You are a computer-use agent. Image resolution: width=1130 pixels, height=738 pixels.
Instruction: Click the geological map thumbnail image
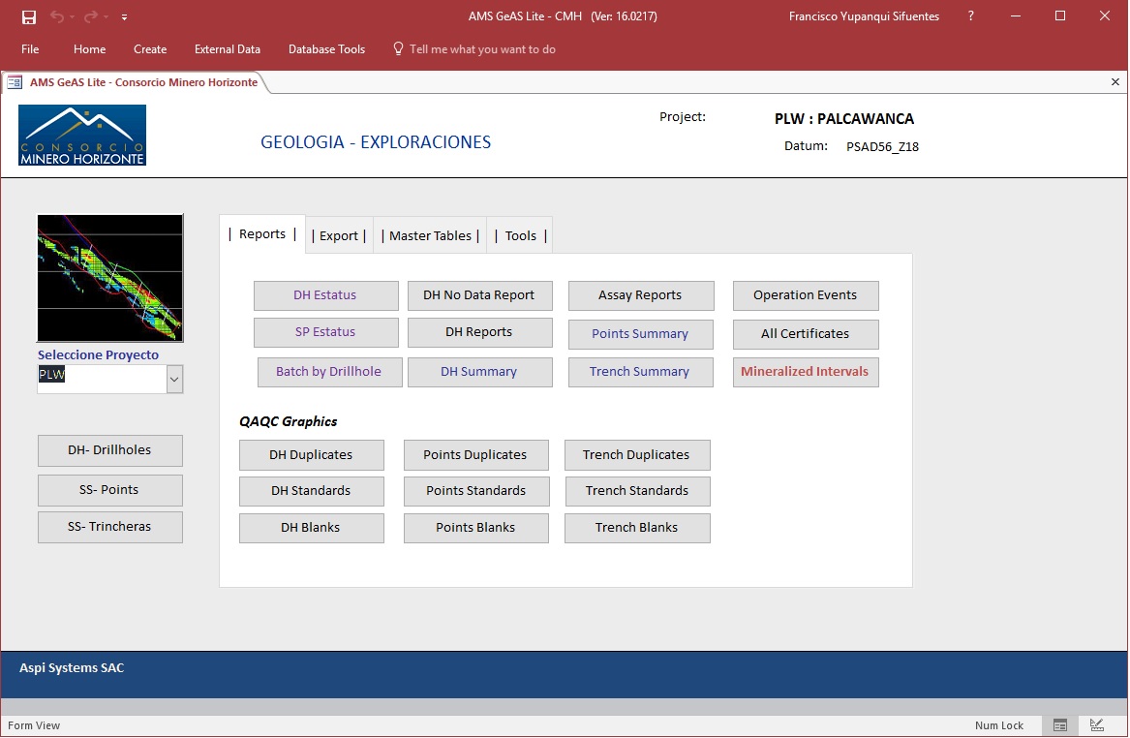point(110,278)
